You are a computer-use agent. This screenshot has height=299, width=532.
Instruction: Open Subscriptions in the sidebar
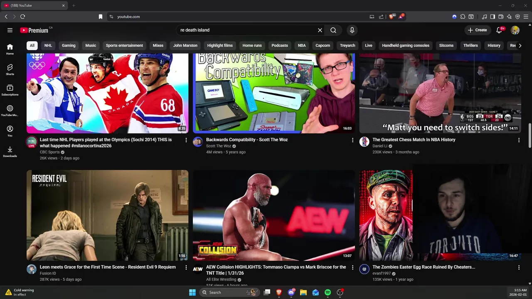coord(10,90)
